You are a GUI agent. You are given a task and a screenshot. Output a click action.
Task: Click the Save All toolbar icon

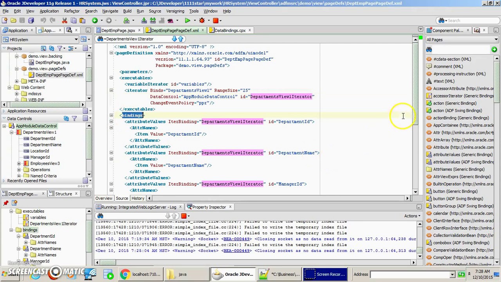click(x=31, y=20)
